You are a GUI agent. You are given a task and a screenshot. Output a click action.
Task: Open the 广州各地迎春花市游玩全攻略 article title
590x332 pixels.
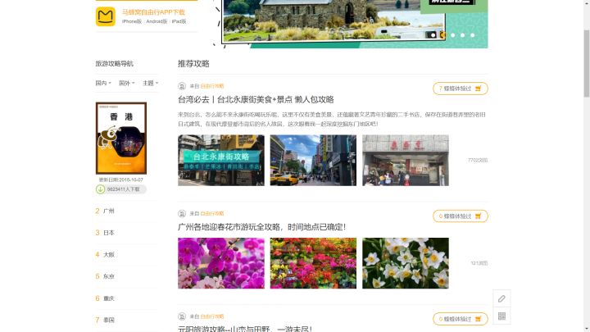[262, 227]
